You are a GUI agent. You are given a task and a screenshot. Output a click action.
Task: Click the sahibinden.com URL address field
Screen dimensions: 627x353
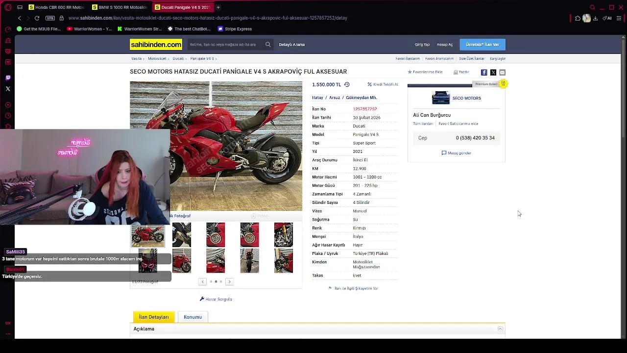208,18
